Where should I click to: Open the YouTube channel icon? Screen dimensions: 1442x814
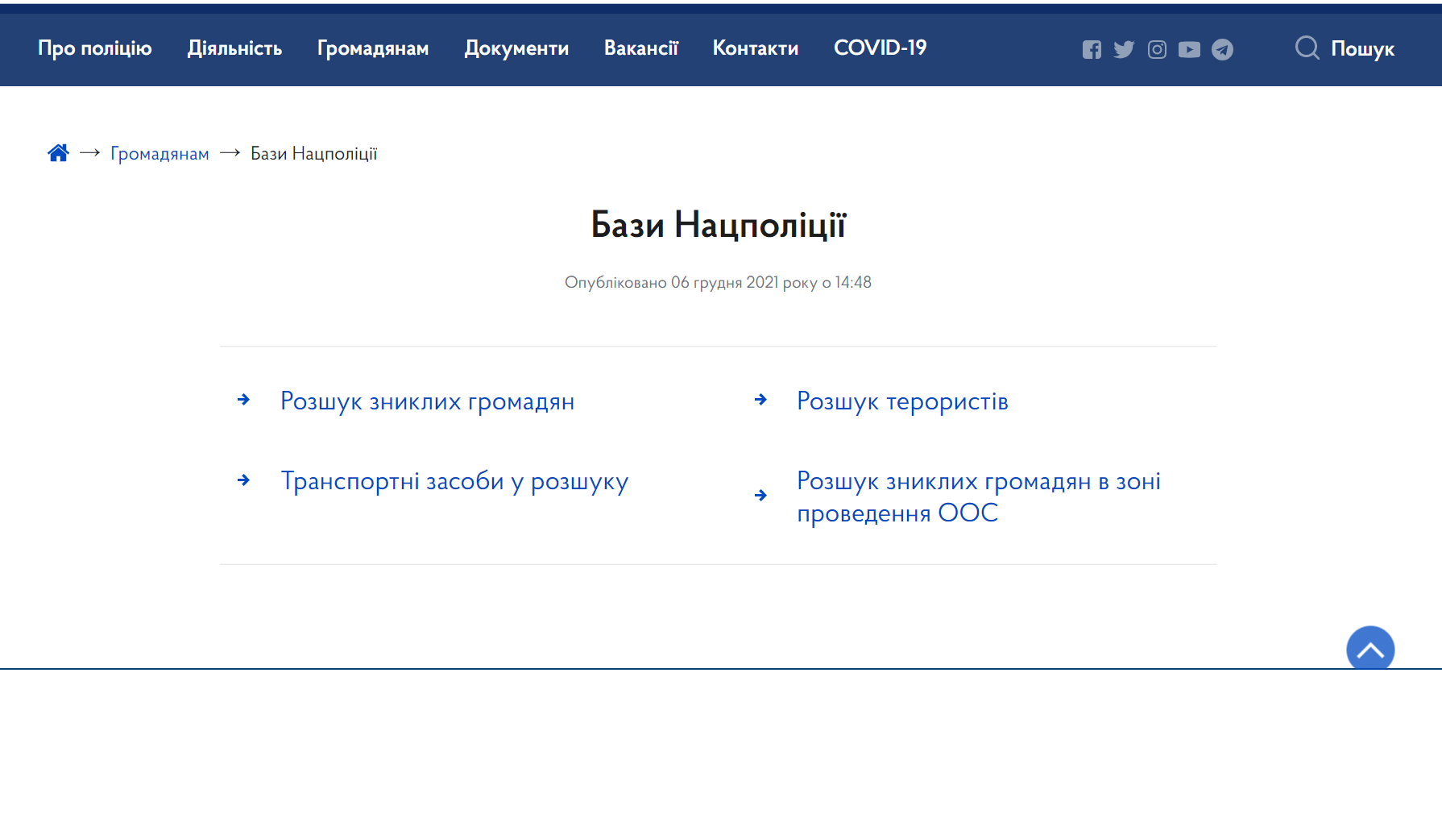click(x=1189, y=49)
